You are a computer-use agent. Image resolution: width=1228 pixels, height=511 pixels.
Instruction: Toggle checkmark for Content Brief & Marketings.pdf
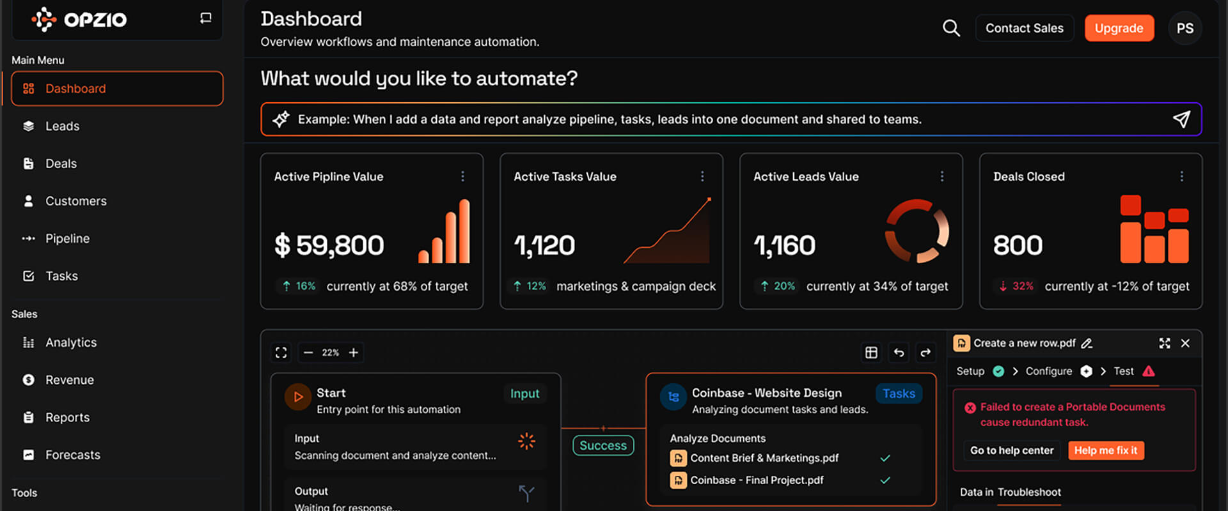pyautogui.click(x=885, y=458)
